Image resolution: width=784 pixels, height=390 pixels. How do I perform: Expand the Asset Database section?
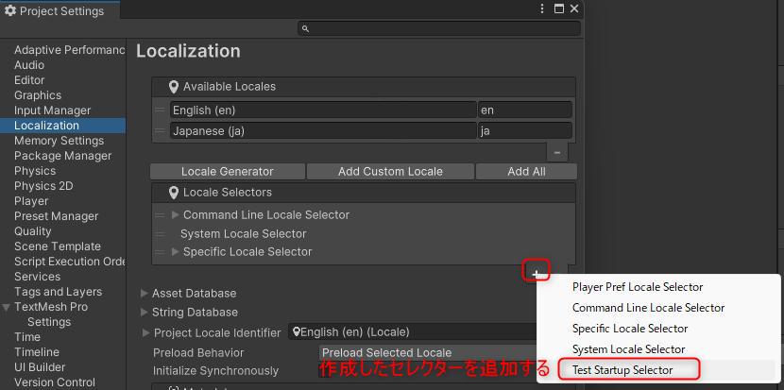coord(145,294)
